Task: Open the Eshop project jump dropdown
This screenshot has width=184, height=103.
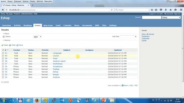Action: pos(171,17)
